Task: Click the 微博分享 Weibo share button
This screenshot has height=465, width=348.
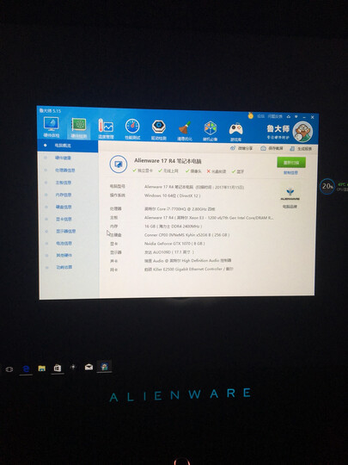Action: coord(241,148)
